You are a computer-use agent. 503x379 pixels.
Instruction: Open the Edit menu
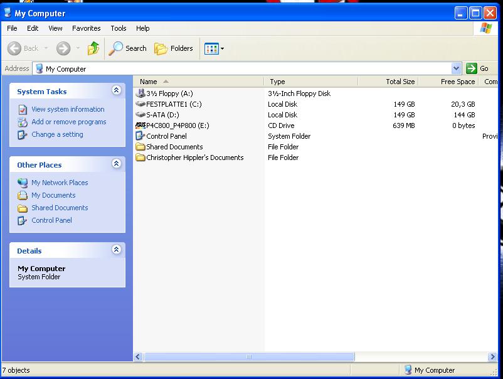pos(33,28)
